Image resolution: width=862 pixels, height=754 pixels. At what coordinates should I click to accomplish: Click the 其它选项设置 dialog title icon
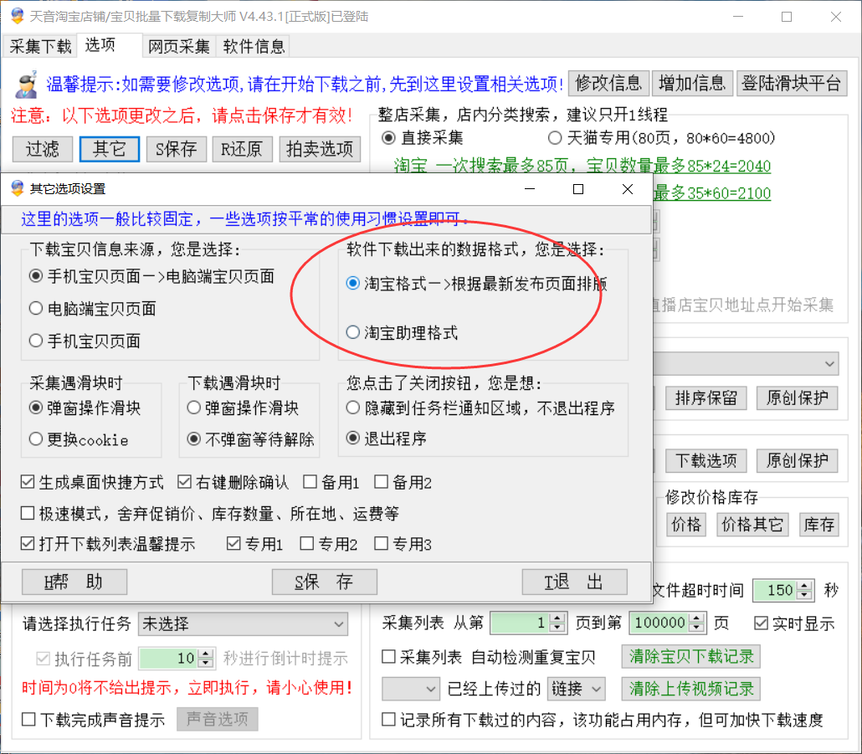(x=16, y=189)
